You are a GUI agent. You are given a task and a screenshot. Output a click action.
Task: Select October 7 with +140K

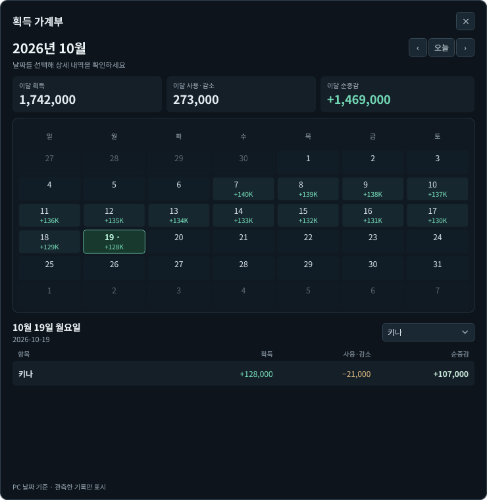(244, 189)
